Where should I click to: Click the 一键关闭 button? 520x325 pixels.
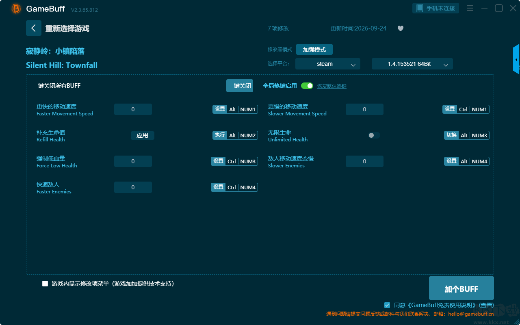(x=240, y=86)
